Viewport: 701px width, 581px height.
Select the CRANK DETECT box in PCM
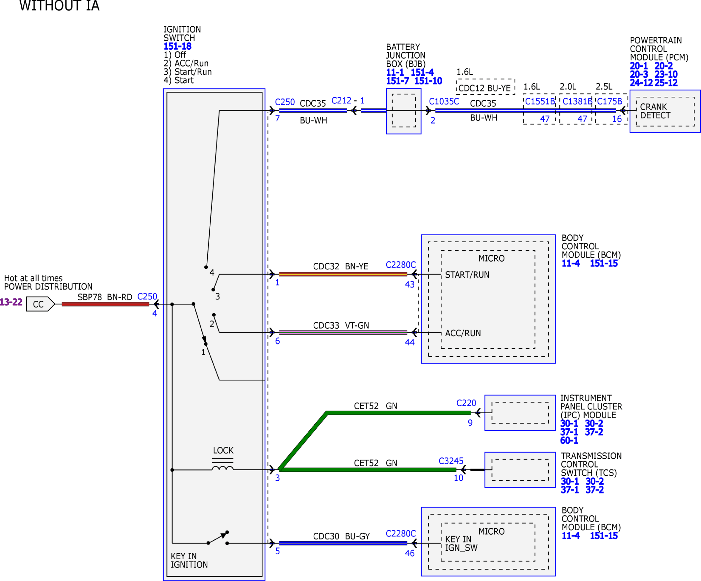pyautogui.click(x=665, y=112)
